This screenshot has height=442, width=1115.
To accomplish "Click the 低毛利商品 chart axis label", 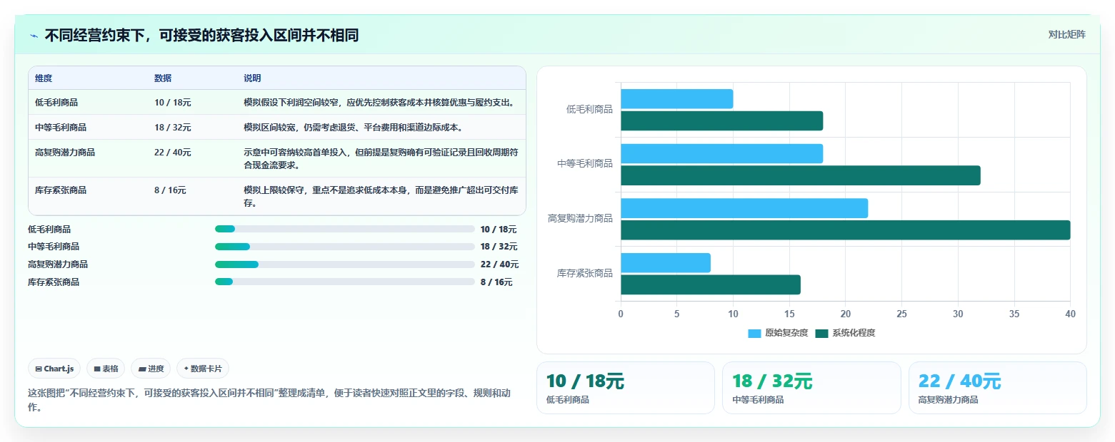I will (589, 110).
